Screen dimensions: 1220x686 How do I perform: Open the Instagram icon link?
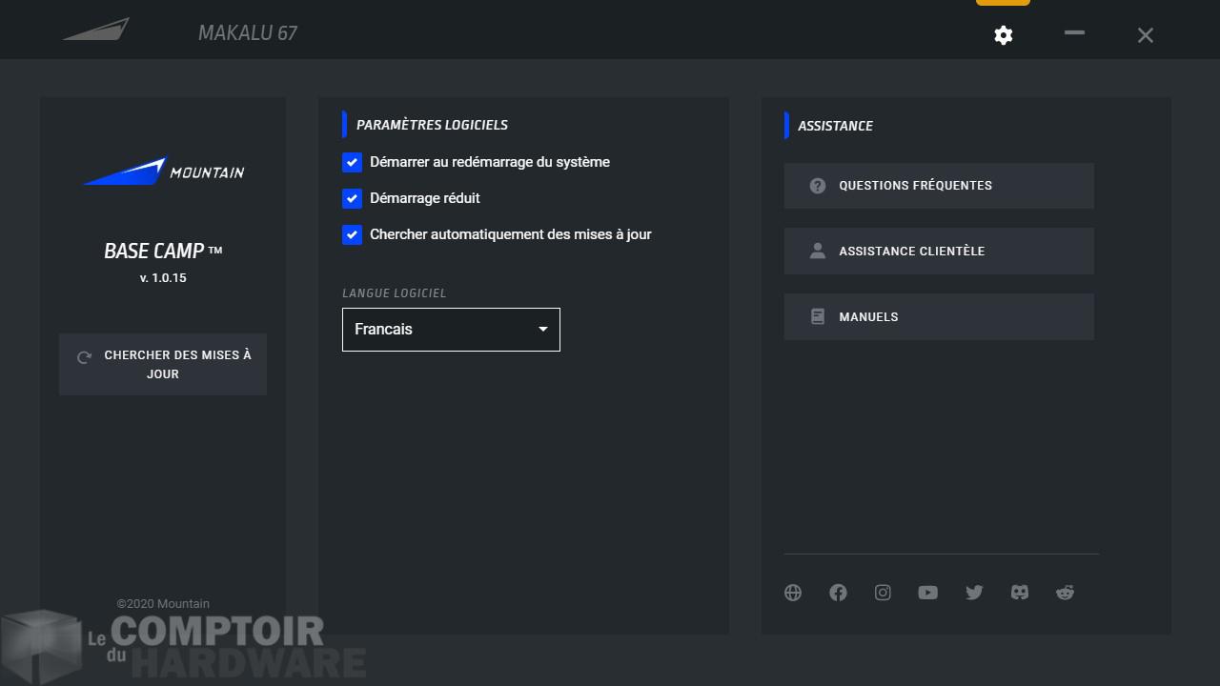pos(883,593)
